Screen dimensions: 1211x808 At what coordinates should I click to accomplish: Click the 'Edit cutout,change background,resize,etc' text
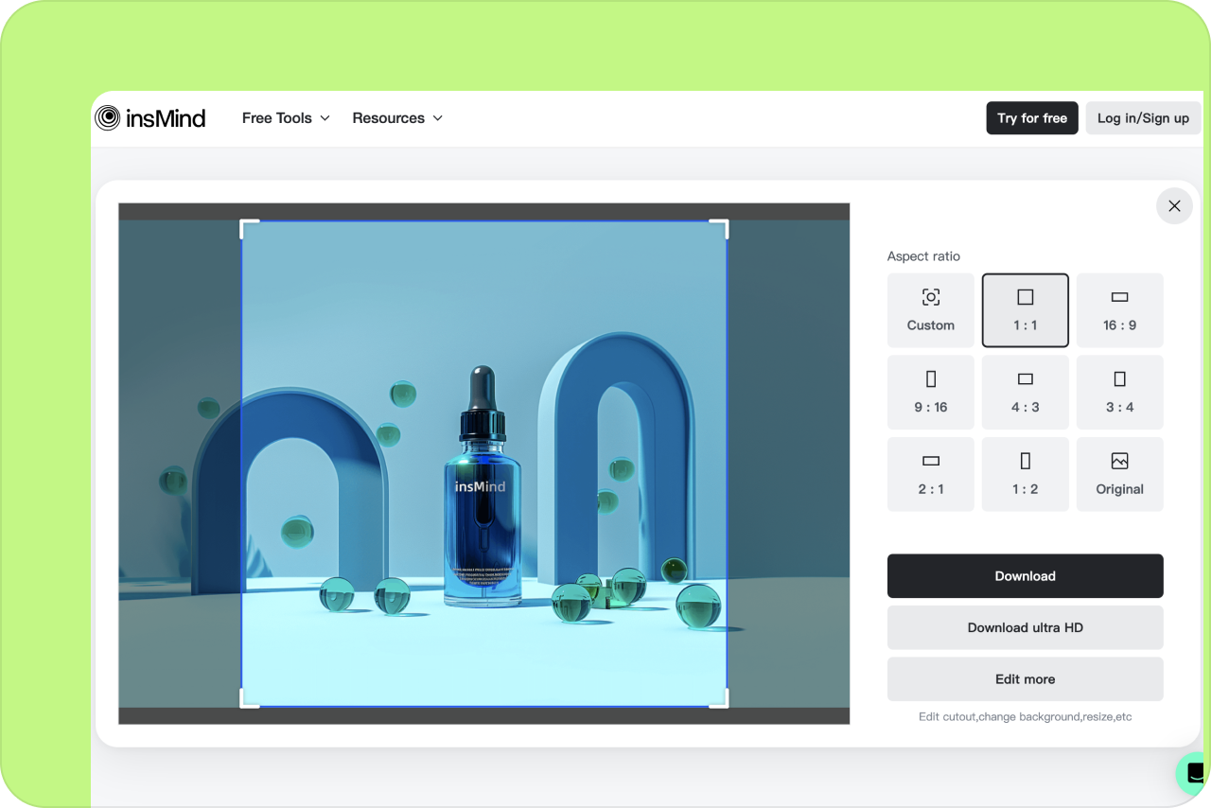pyautogui.click(x=1026, y=717)
